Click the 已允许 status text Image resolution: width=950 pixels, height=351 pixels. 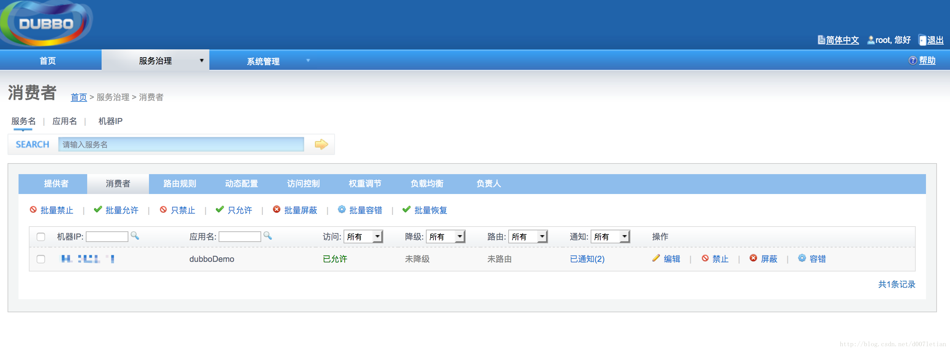(x=335, y=259)
